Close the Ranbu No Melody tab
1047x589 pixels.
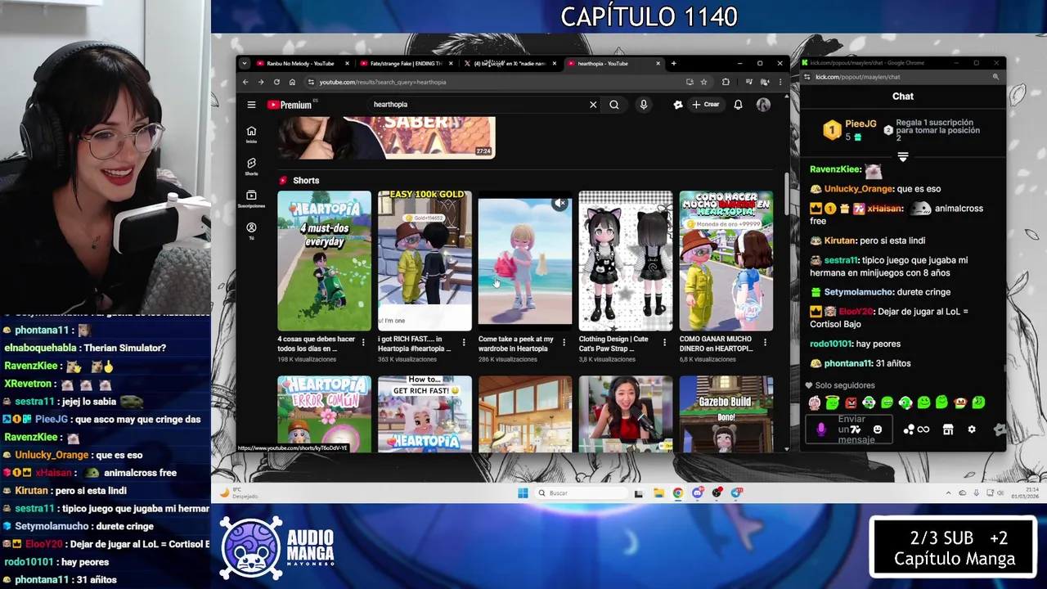pyautogui.click(x=347, y=63)
